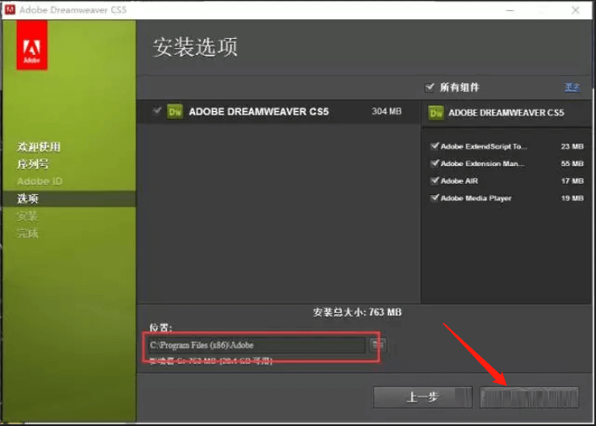Click the 上一步 back button
Screen dimensions: 596x426
point(423,397)
